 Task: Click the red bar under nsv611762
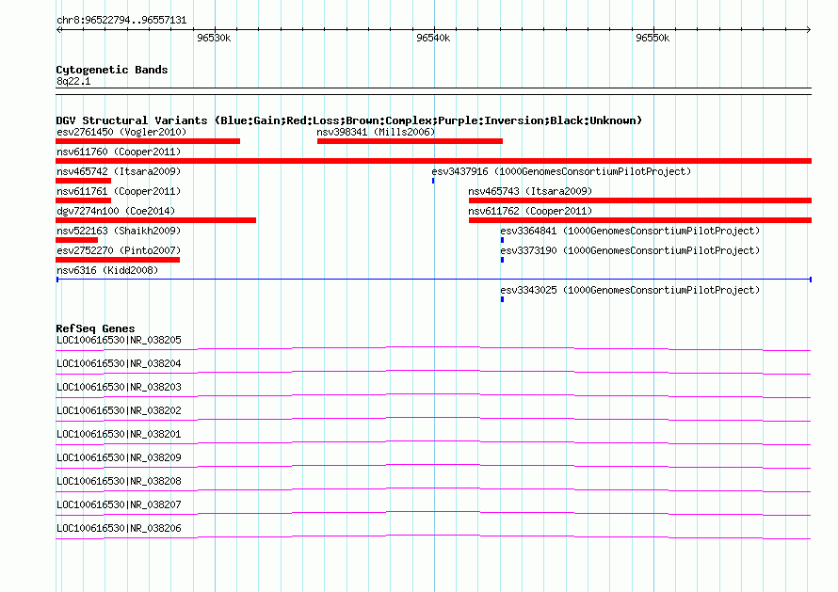click(x=640, y=220)
